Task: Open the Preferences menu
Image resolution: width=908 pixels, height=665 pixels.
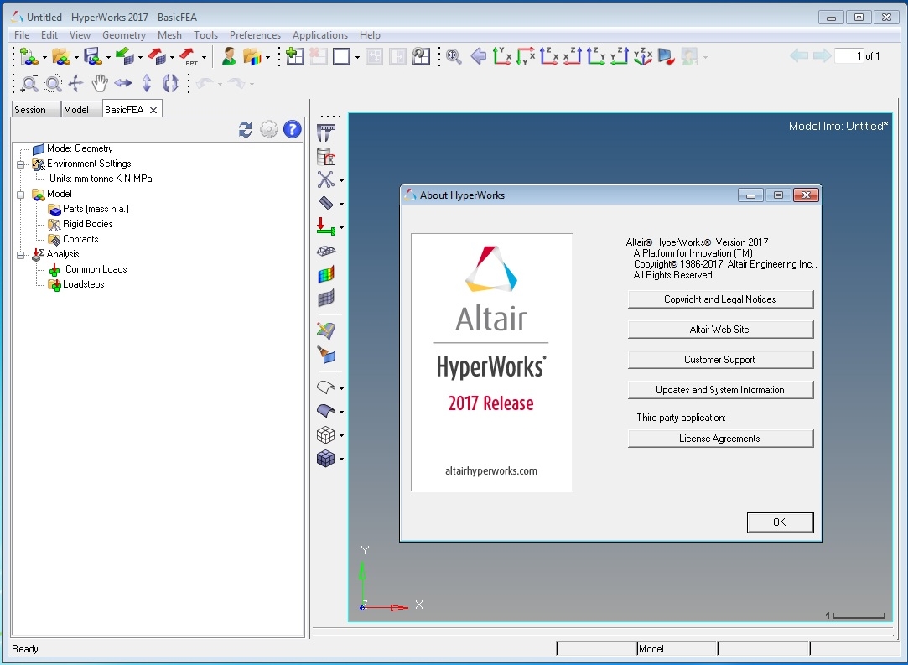Action: [x=255, y=34]
